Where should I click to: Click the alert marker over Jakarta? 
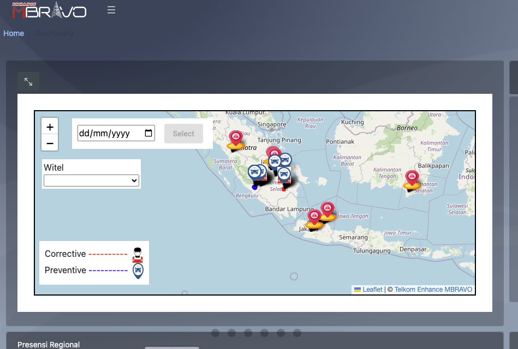pos(314,218)
